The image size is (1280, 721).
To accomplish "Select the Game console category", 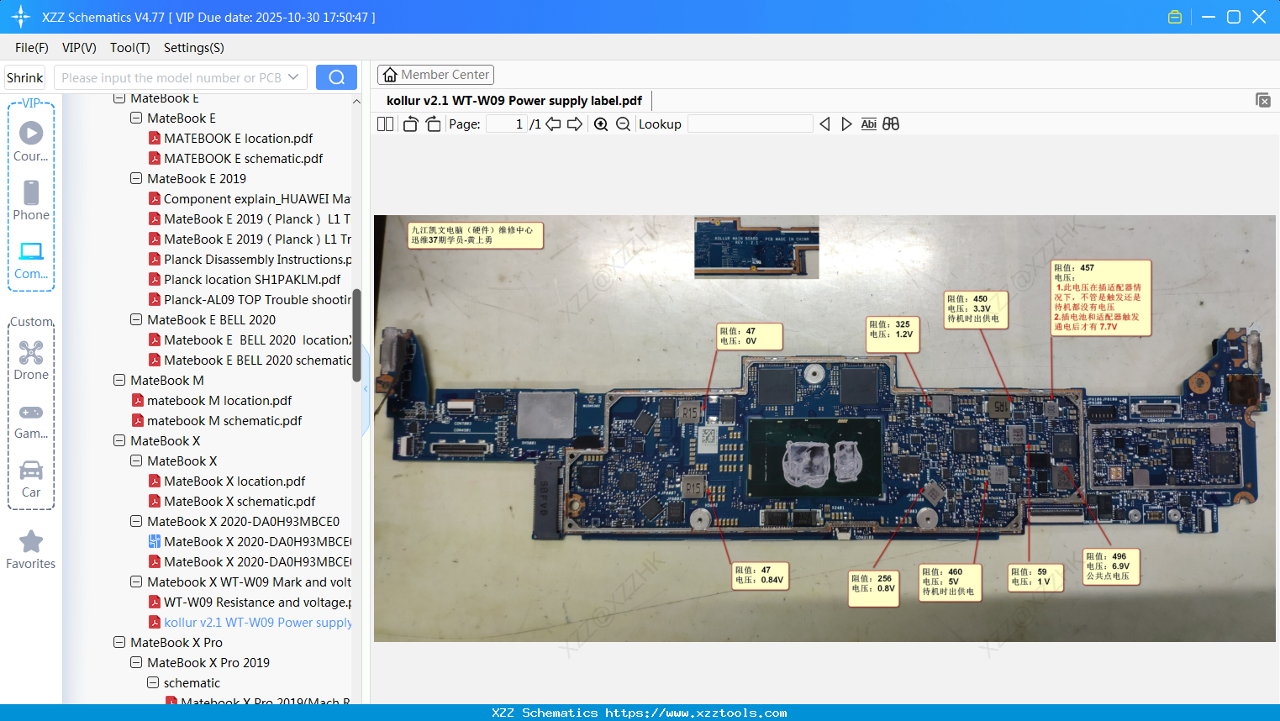I will point(31,420).
